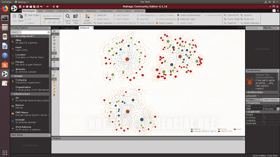Open Ubuntu Software from the dock
The height and width of the screenshot is (157, 280).
point(5,65)
